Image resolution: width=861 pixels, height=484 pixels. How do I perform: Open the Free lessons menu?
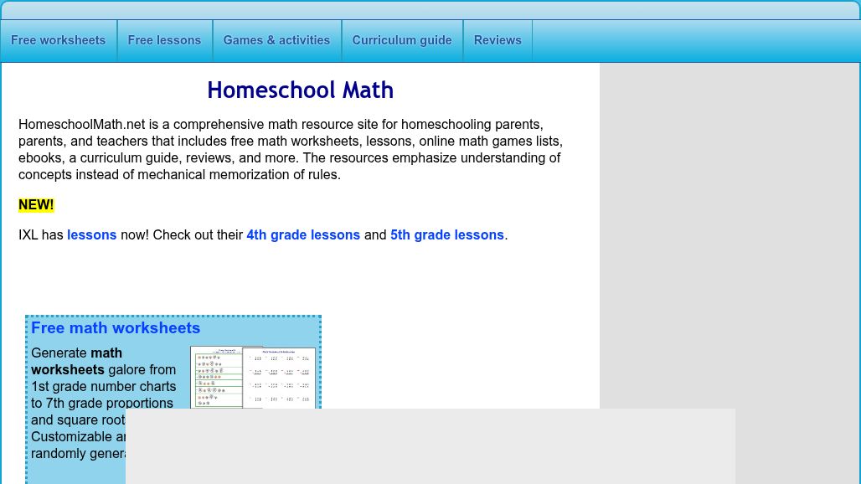[x=165, y=40]
